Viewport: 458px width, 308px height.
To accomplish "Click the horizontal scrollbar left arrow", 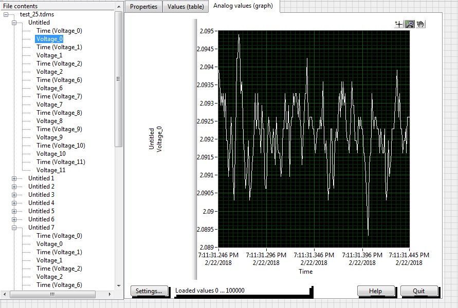I will (x=5, y=294).
